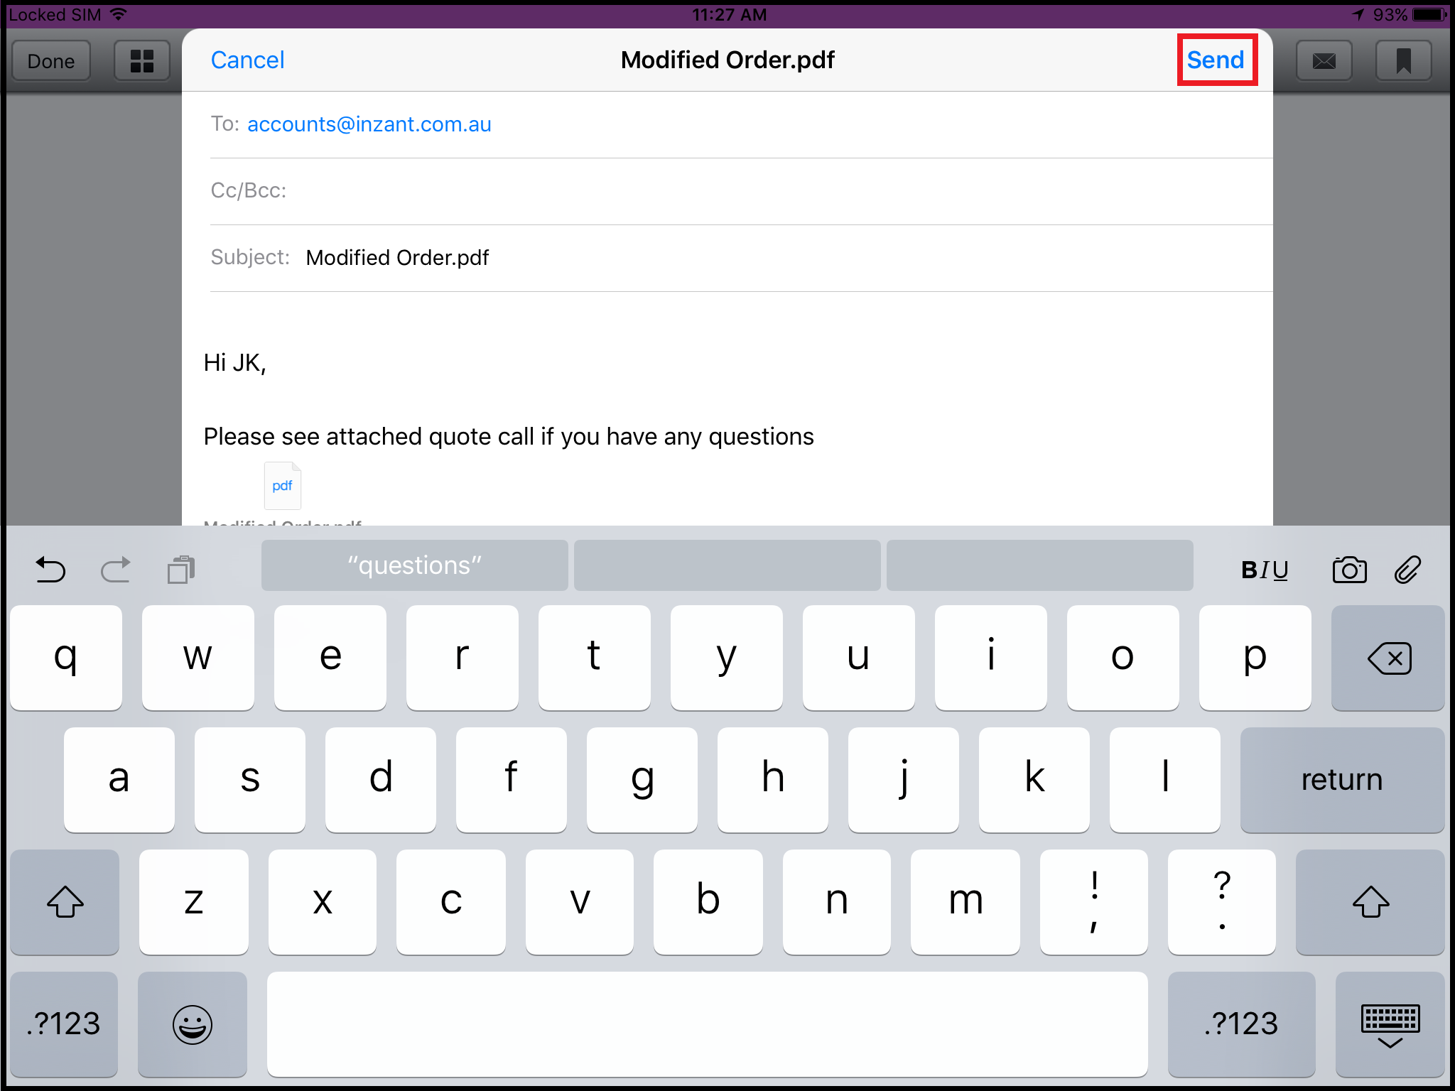The width and height of the screenshot is (1455, 1091).
Task: Cancel the email draft
Action: click(x=247, y=60)
